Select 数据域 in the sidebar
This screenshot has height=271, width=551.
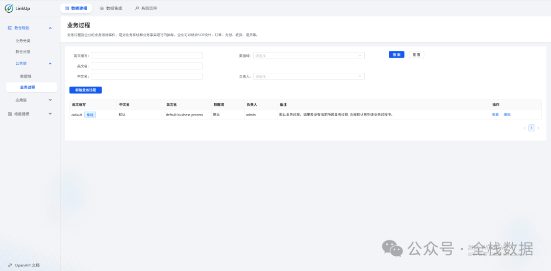tap(26, 76)
